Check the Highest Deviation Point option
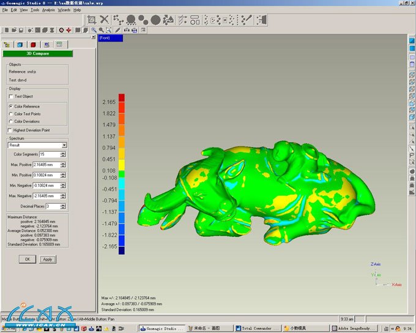416x333 pixels. 10,130
